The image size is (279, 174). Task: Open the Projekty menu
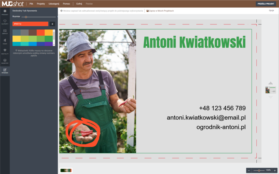[41, 4]
